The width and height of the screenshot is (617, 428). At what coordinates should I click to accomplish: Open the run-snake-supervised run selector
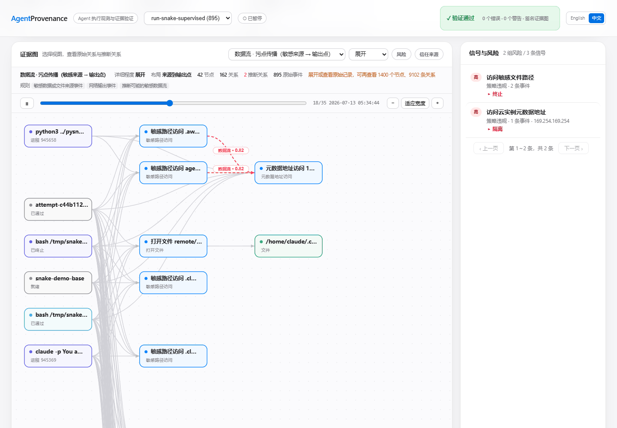[x=188, y=18]
